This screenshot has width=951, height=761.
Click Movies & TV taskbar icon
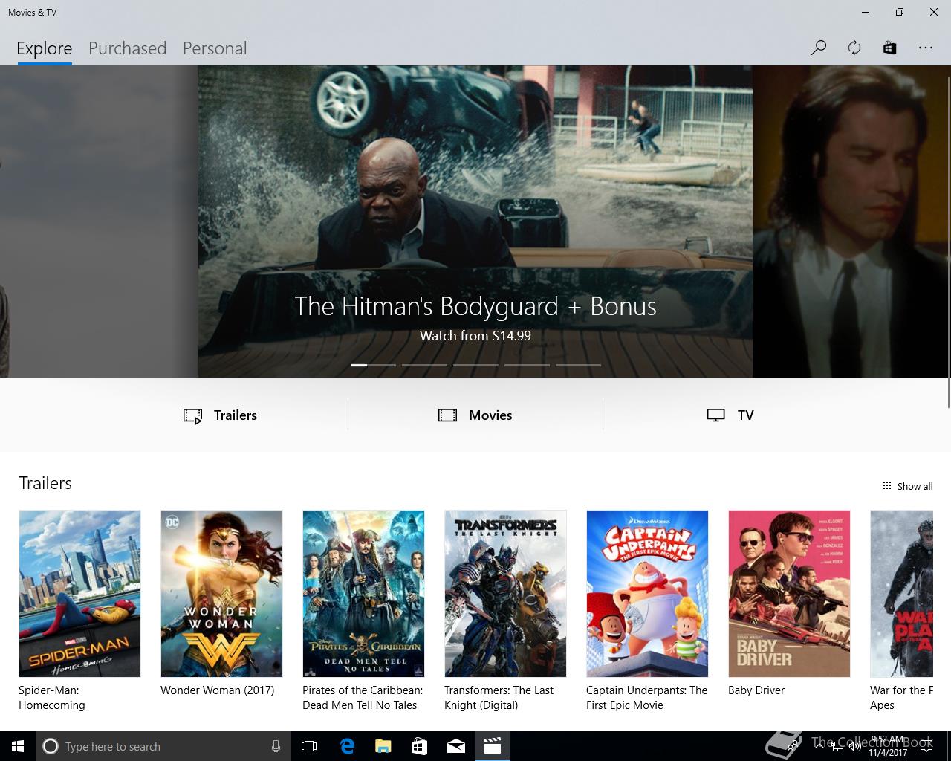pyautogui.click(x=492, y=746)
